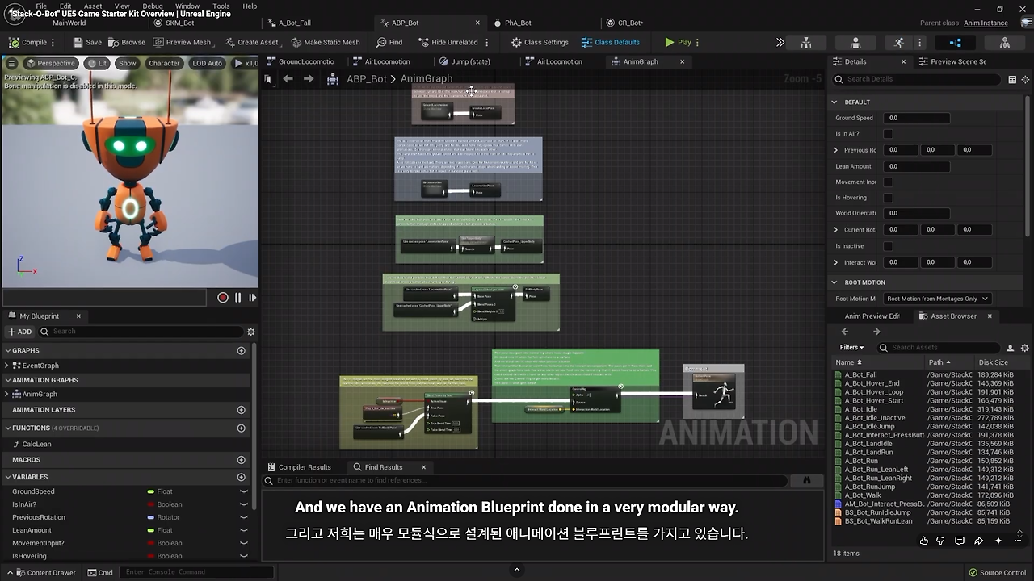Toggle Details property matrix view icon

pos(1012,79)
